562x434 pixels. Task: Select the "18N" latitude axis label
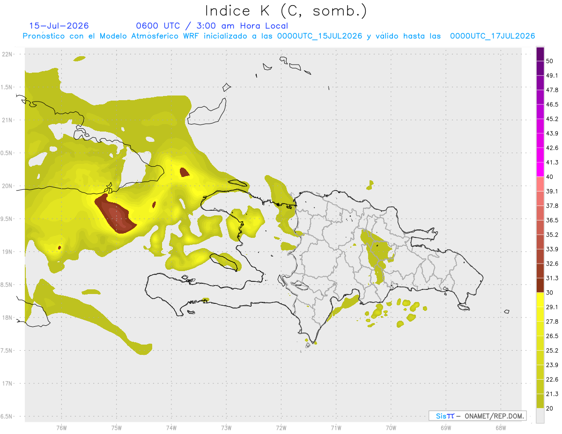(7, 318)
